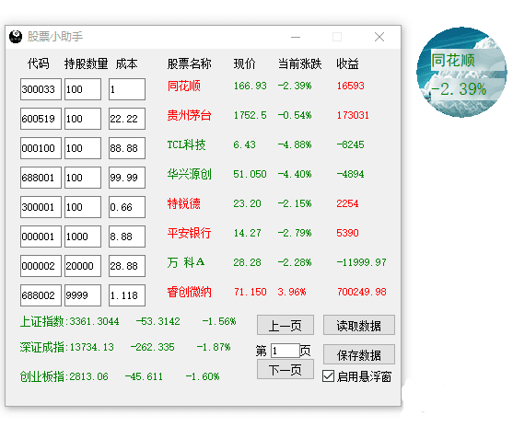
Task: Click the 深证成指 index readout
Action: point(125,347)
